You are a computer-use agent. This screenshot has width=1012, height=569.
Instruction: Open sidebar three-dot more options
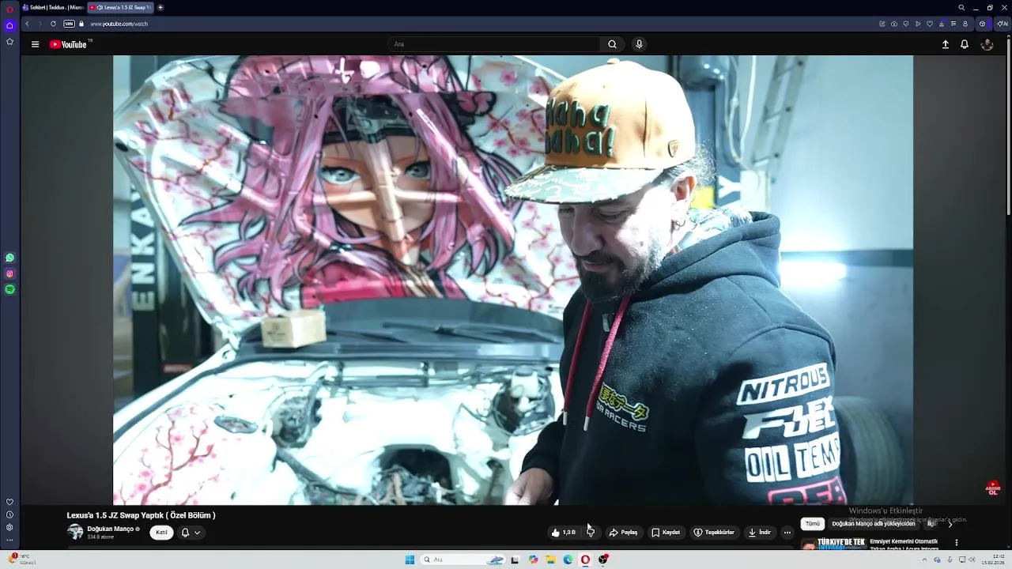click(9, 540)
